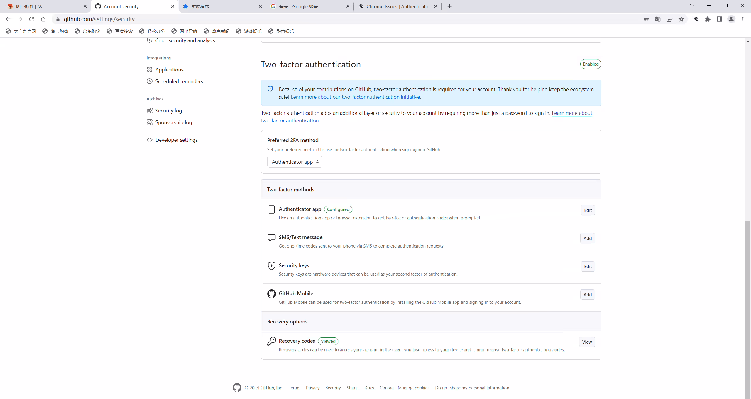
Task: Click the GitHub Mobile octocat icon
Action: pos(271,294)
